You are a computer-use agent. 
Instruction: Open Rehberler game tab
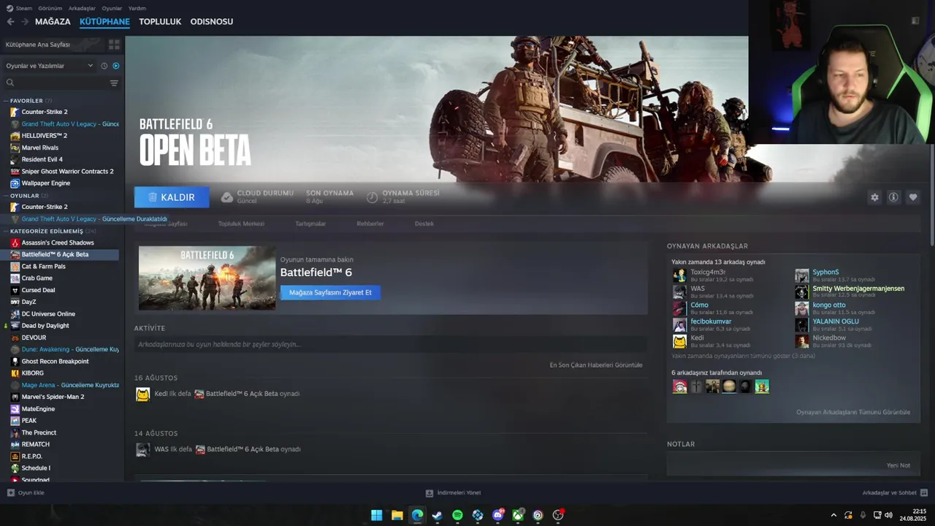pyautogui.click(x=370, y=224)
